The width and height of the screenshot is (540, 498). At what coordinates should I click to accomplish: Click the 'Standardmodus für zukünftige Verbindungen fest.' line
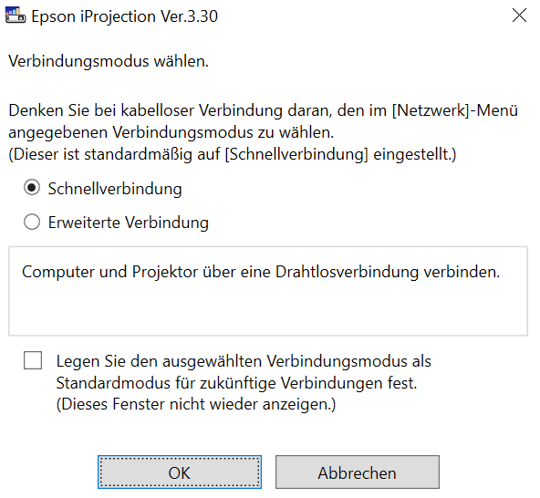coord(236,383)
